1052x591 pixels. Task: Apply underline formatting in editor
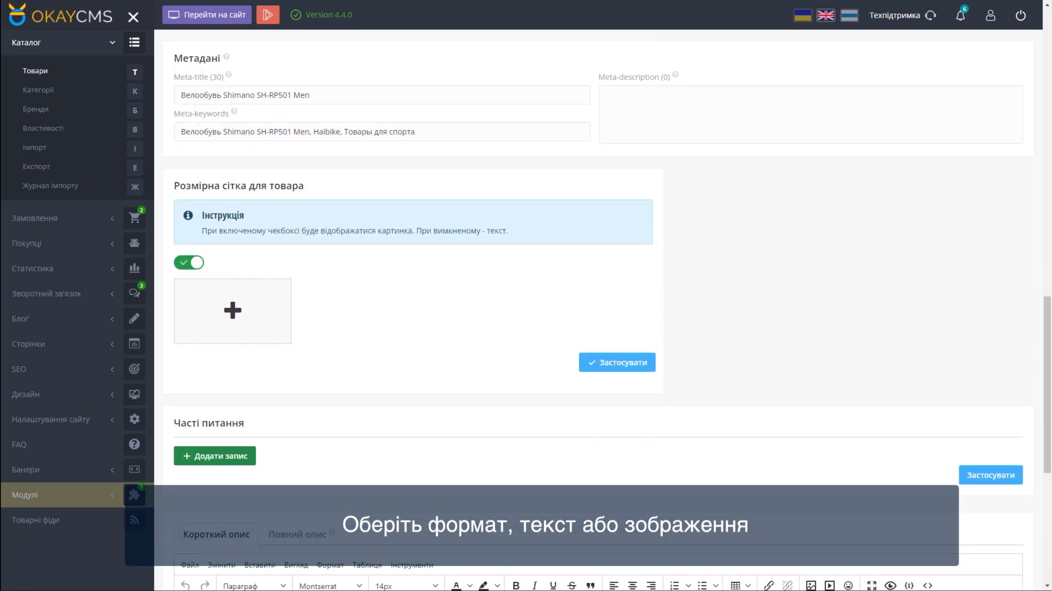pos(553,585)
